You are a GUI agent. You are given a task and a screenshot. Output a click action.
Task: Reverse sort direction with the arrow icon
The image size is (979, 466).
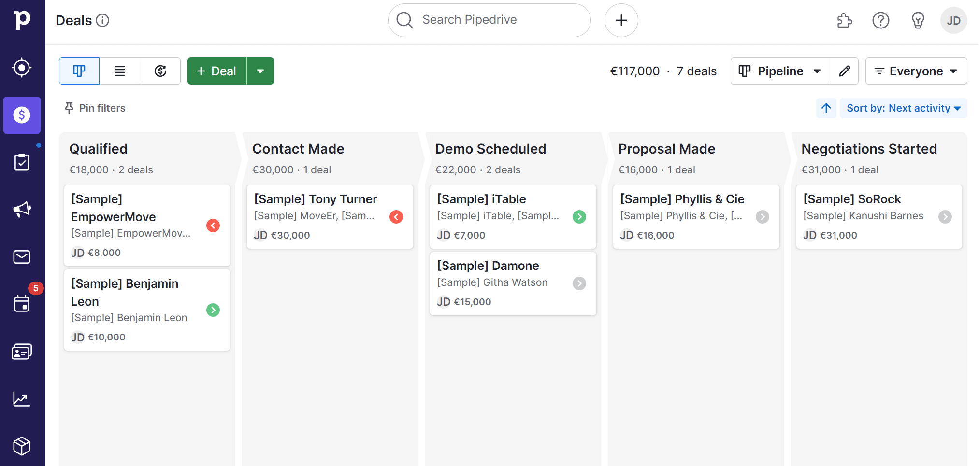click(826, 108)
